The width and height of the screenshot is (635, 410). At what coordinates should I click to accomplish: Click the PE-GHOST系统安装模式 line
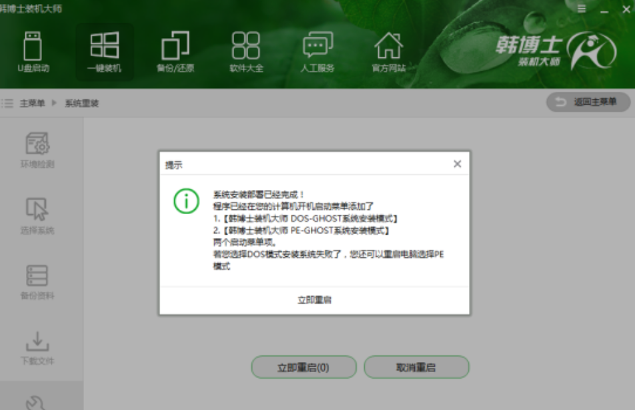301,231
